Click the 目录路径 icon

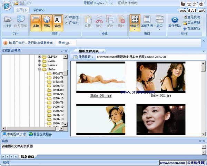(x=75, y=57)
